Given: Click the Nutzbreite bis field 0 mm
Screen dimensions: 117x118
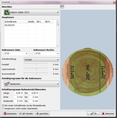Looking at the screenshot, I should tap(34, 101).
